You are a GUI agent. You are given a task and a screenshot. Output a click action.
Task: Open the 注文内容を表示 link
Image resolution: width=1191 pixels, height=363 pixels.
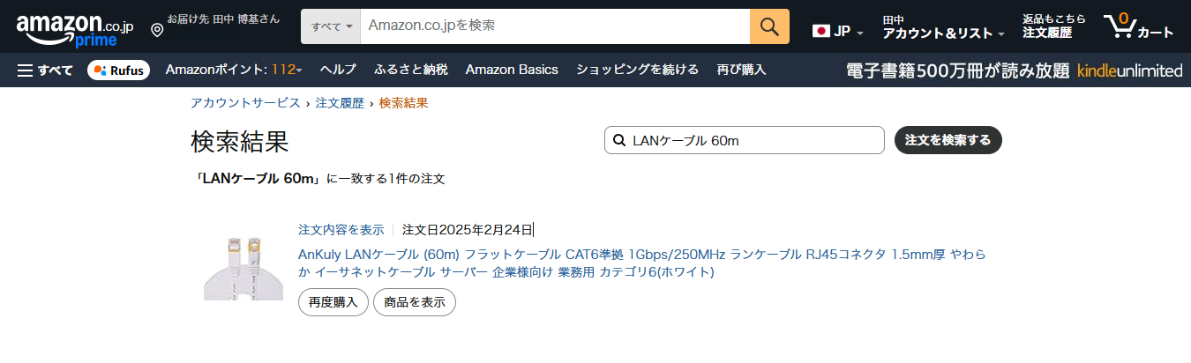[x=341, y=230]
